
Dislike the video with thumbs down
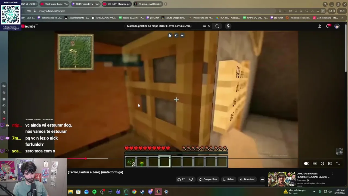191,179
